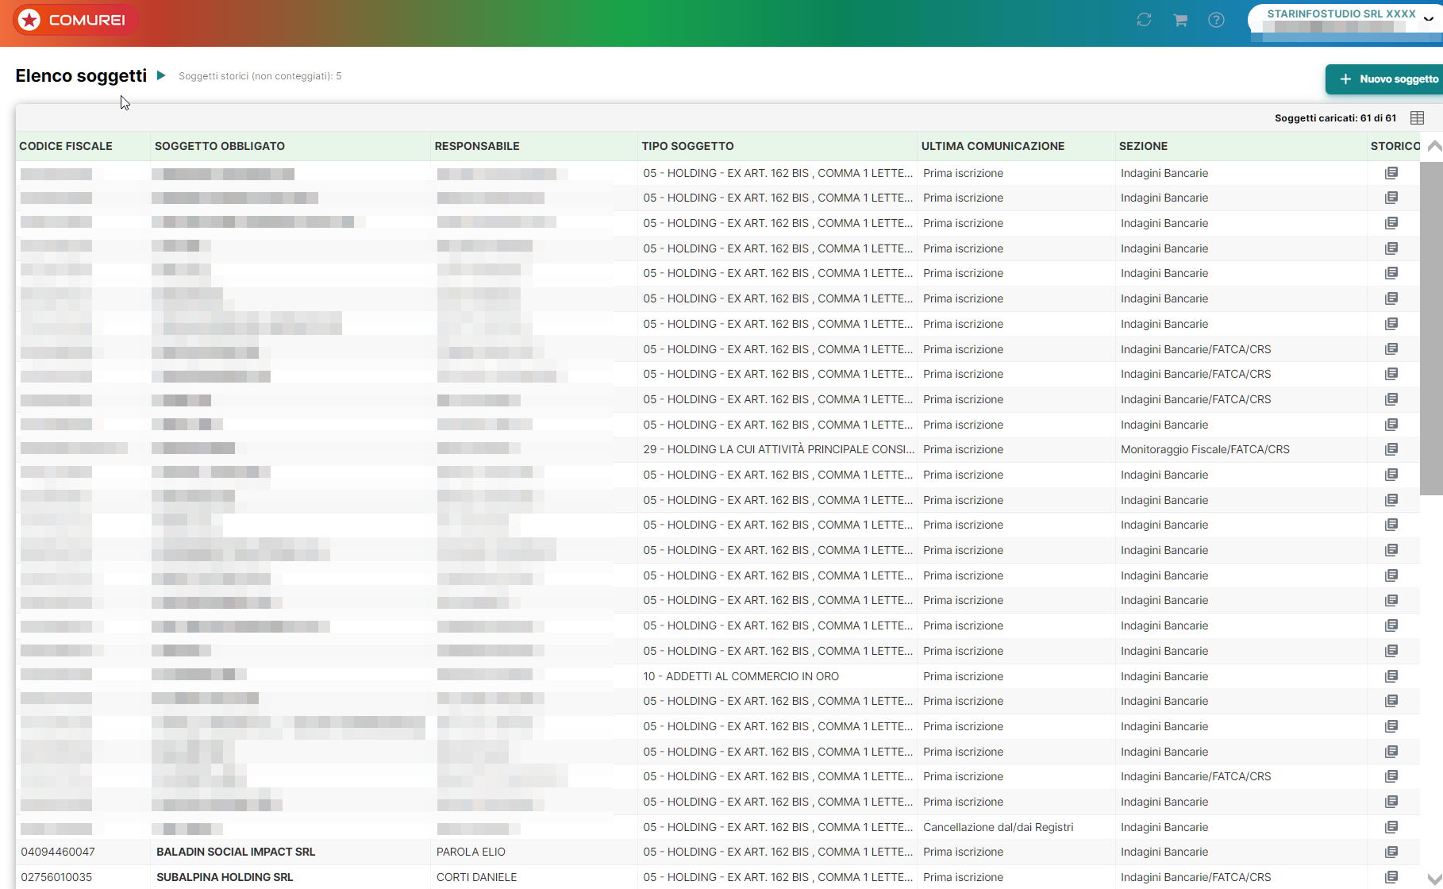Open storico icon for Subalpina Holding SRL
Screen dimensions: 1443x889
(1391, 877)
